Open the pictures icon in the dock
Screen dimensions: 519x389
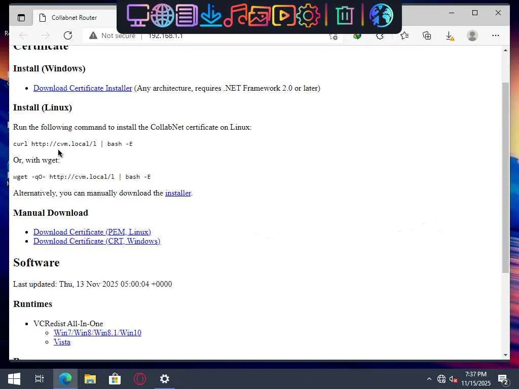click(259, 15)
